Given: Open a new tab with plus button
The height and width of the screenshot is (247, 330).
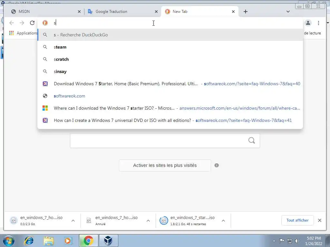Looking at the screenshot, I should click(245, 12).
